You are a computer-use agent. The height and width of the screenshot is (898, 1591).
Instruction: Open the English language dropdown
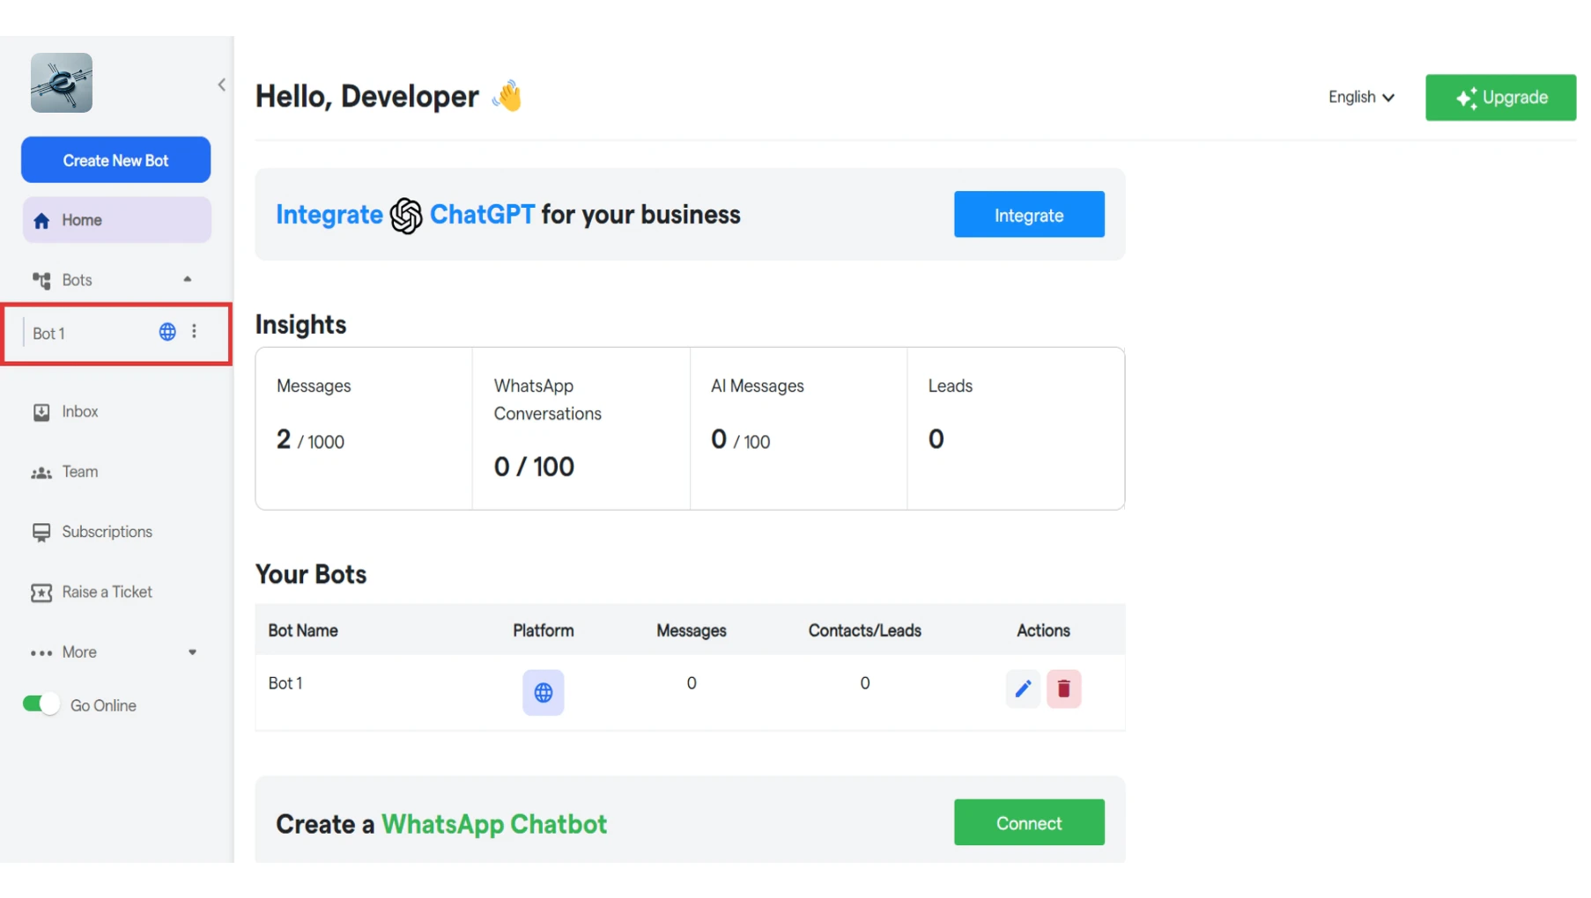[x=1361, y=97]
